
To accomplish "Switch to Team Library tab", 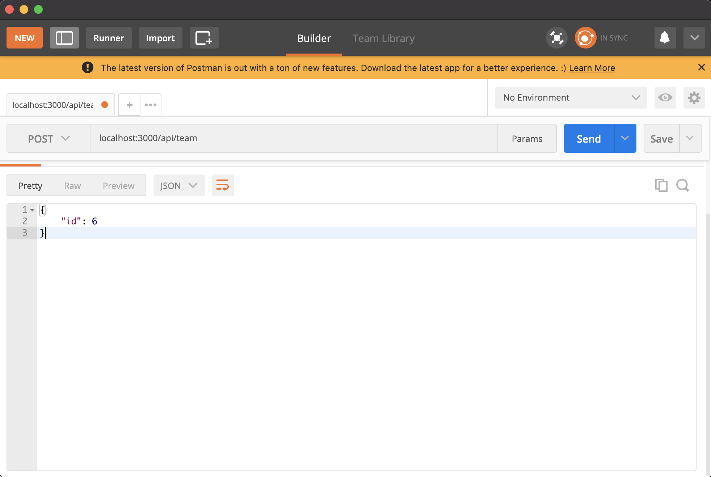I will tap(383, 38).
